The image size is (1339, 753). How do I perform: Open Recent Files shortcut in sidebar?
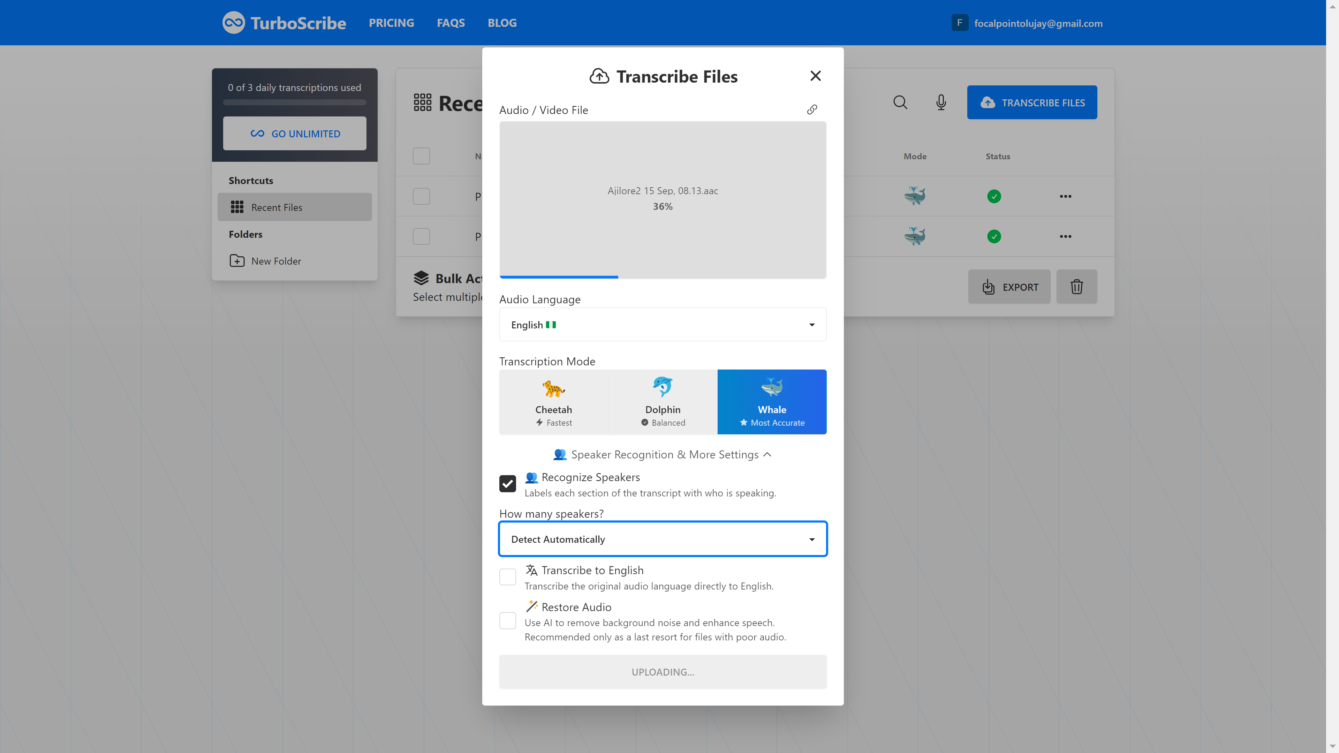295,207
